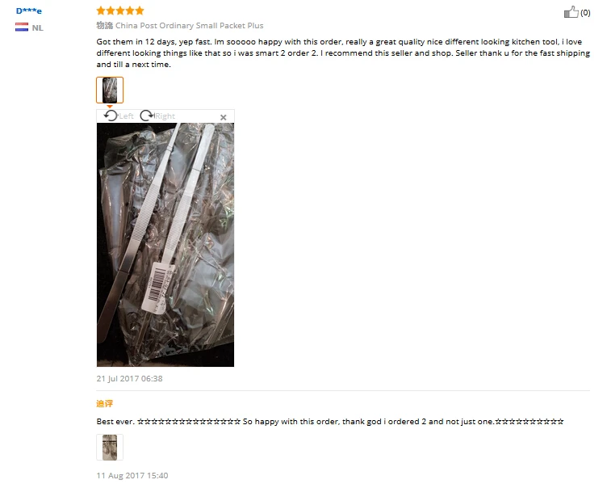
Task: Click the 21 Jul 2017 06:38 timestamp
Action: (x=129, y=379)
